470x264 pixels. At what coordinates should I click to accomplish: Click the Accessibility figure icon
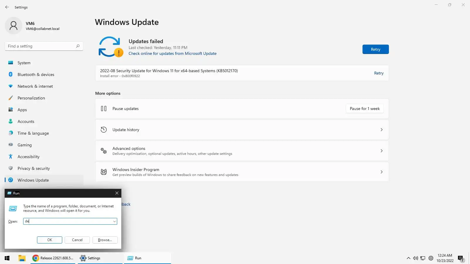pos(11,156)
